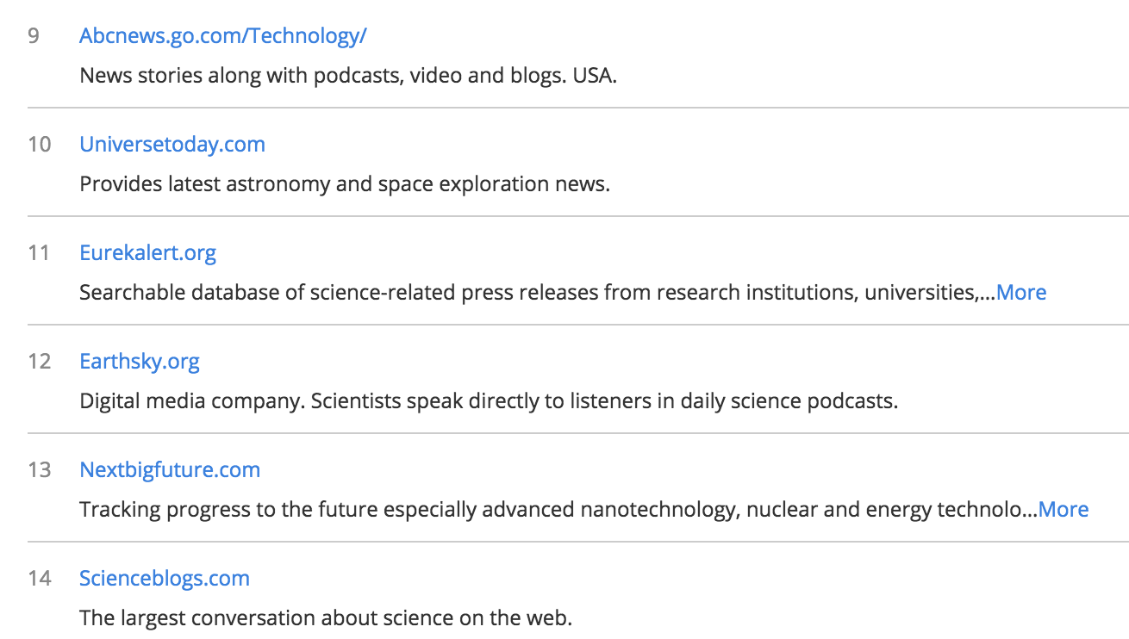
Task: Click rank number 9 beside Abcnews
Action: pos(34,36)
